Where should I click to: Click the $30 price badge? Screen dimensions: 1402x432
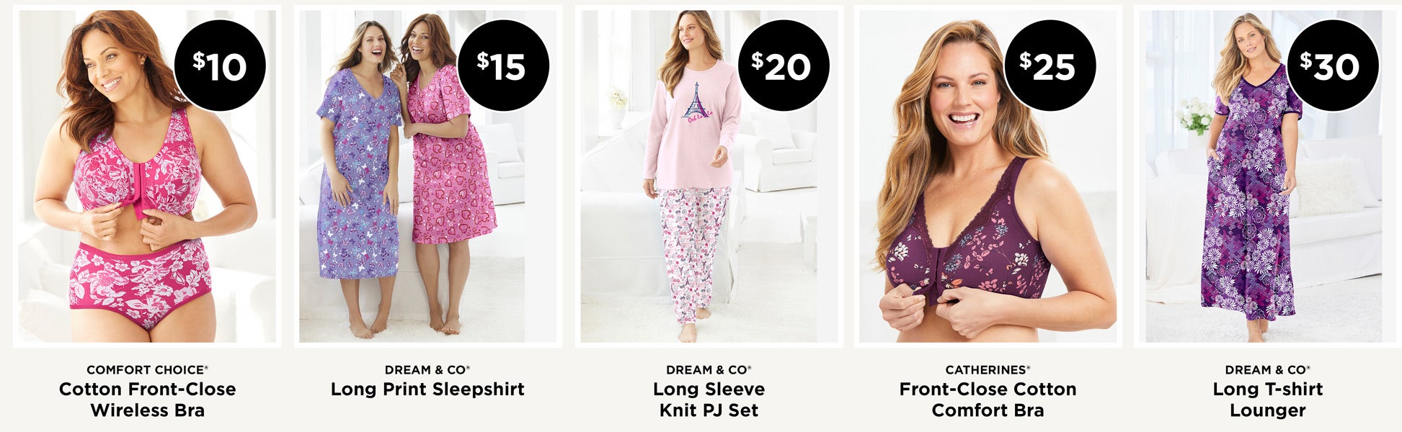1333,66
